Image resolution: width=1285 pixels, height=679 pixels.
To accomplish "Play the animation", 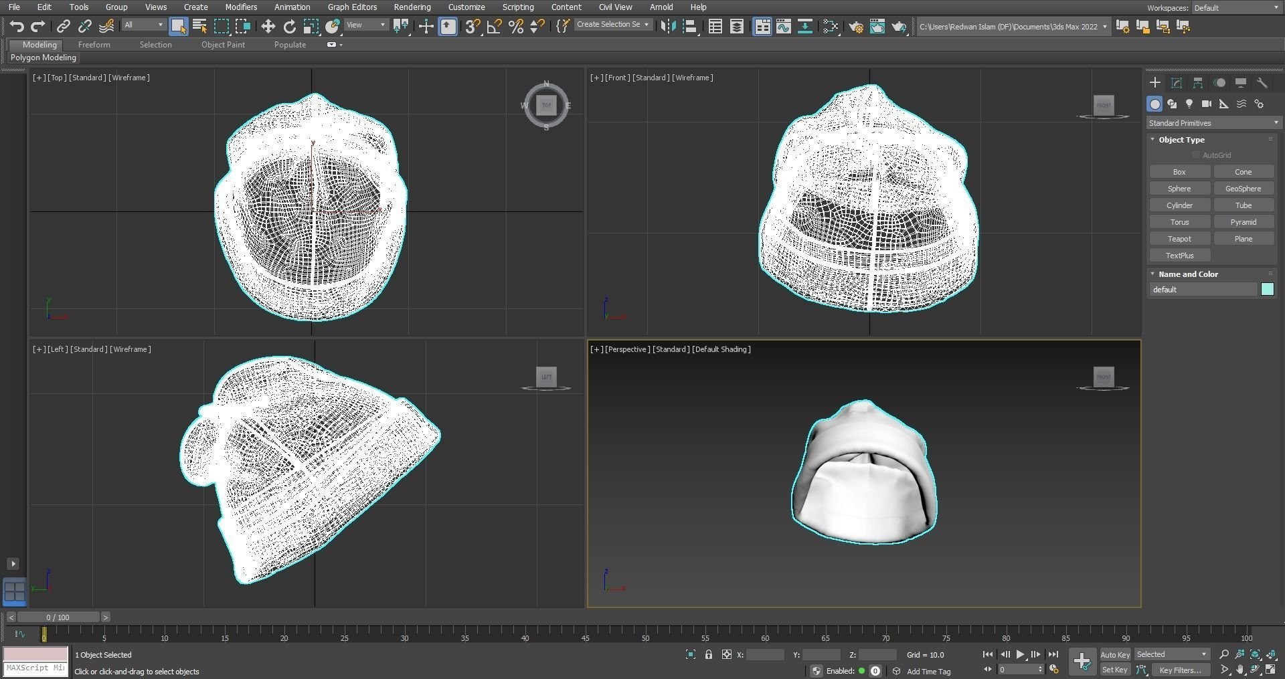I will point(1020,654).
